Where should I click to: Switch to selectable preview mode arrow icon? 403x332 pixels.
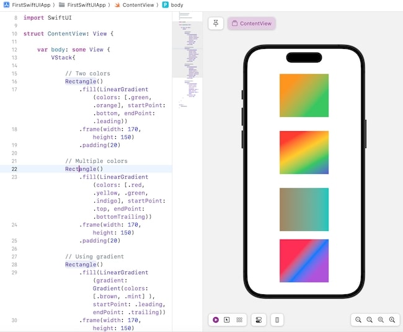[x=227, y=320]
